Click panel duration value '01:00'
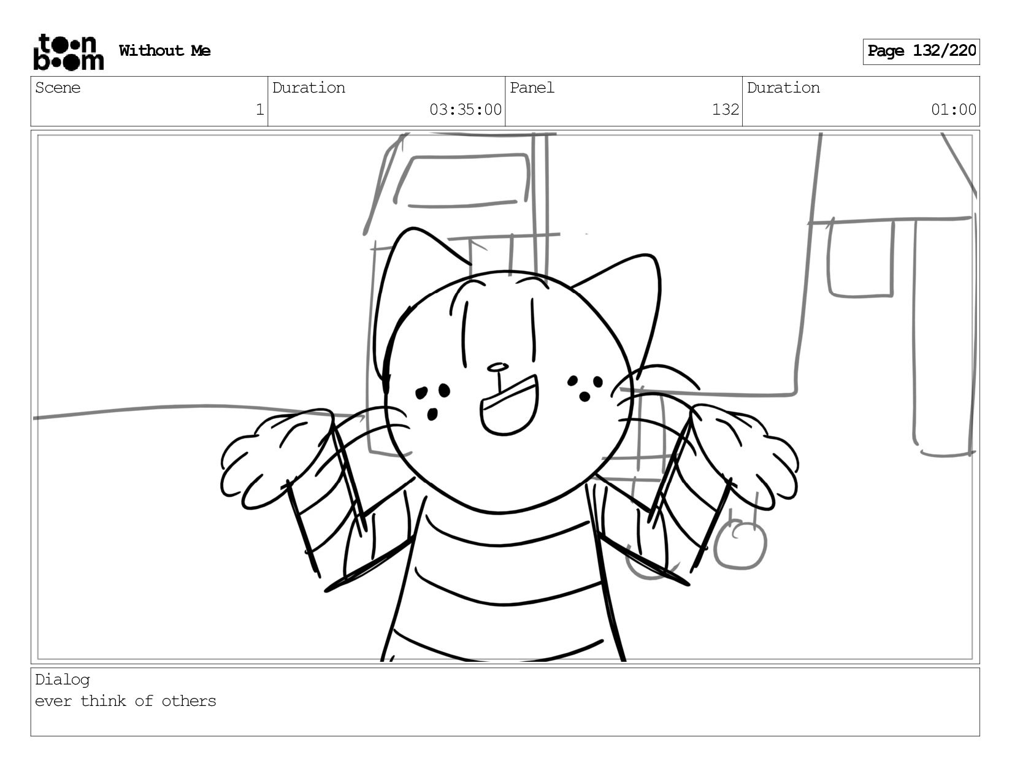This screenshot has height=782, width=1012. click(x=954, y=110)
